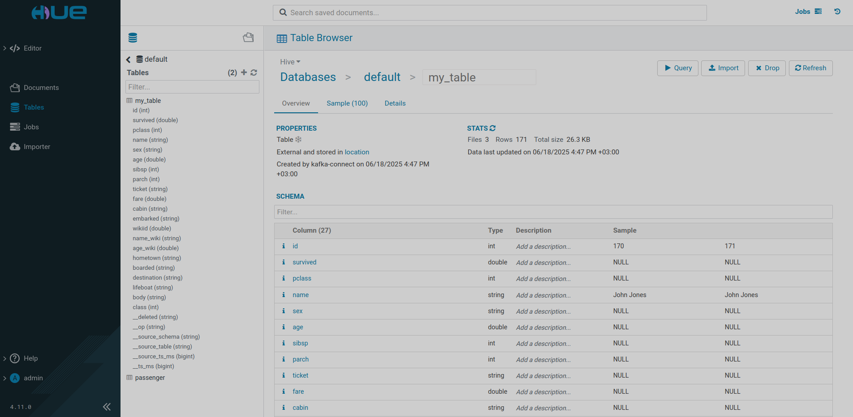Select hometown (string) in assist tree
Screen dimensions: 853x417
point(157,258)
